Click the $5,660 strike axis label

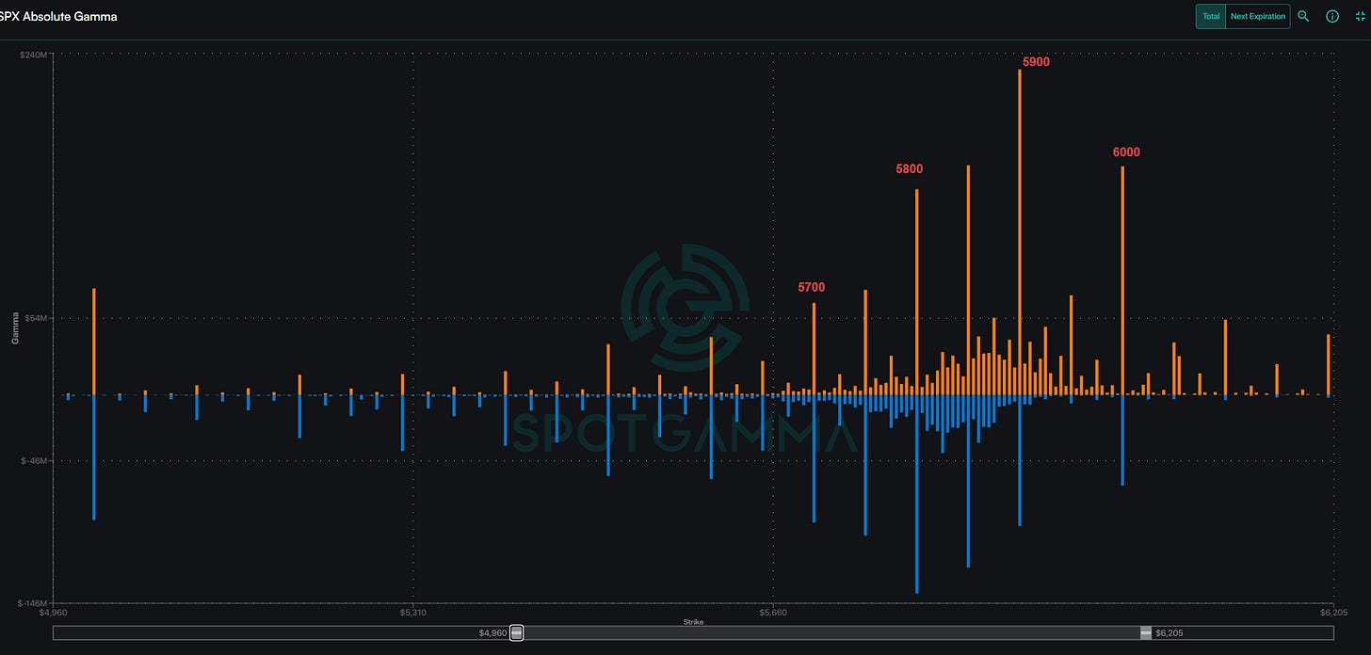[772, 613]
